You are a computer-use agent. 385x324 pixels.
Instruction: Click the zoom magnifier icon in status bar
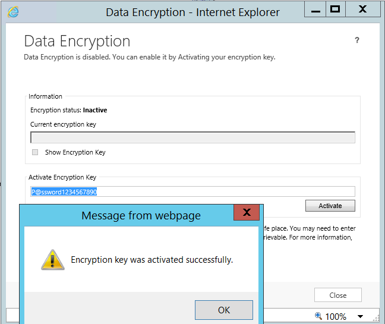point(318,316)
